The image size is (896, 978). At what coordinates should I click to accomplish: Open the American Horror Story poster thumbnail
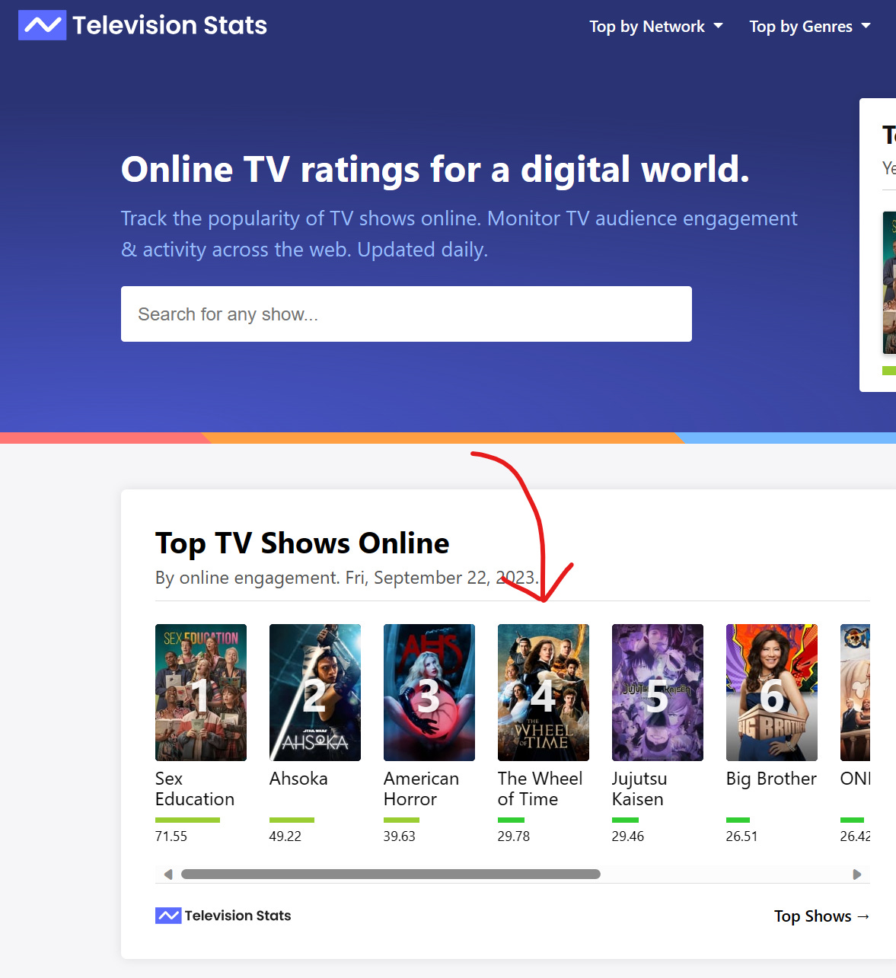point(429,693)
